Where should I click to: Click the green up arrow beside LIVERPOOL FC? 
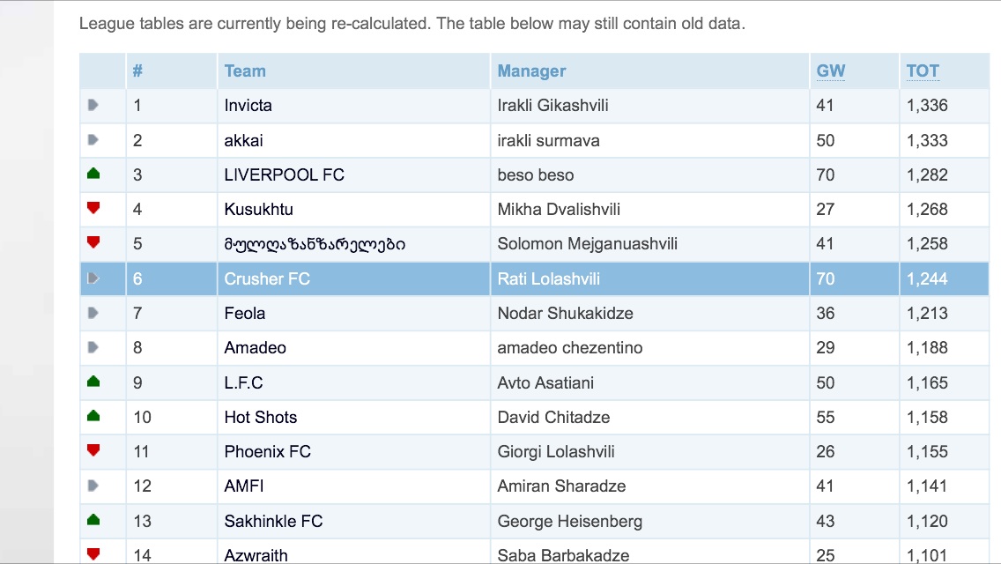tap(93, 174)
